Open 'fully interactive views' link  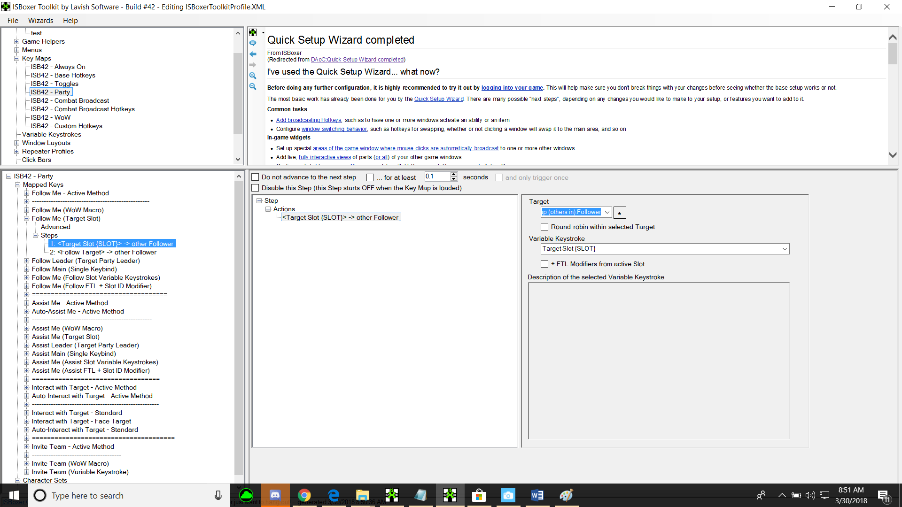coord(325,157)
